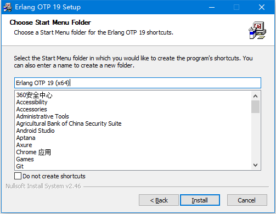This screenshot has width=276, height=214.
Task: Select the Axure folder
Action: pos(24,145)
